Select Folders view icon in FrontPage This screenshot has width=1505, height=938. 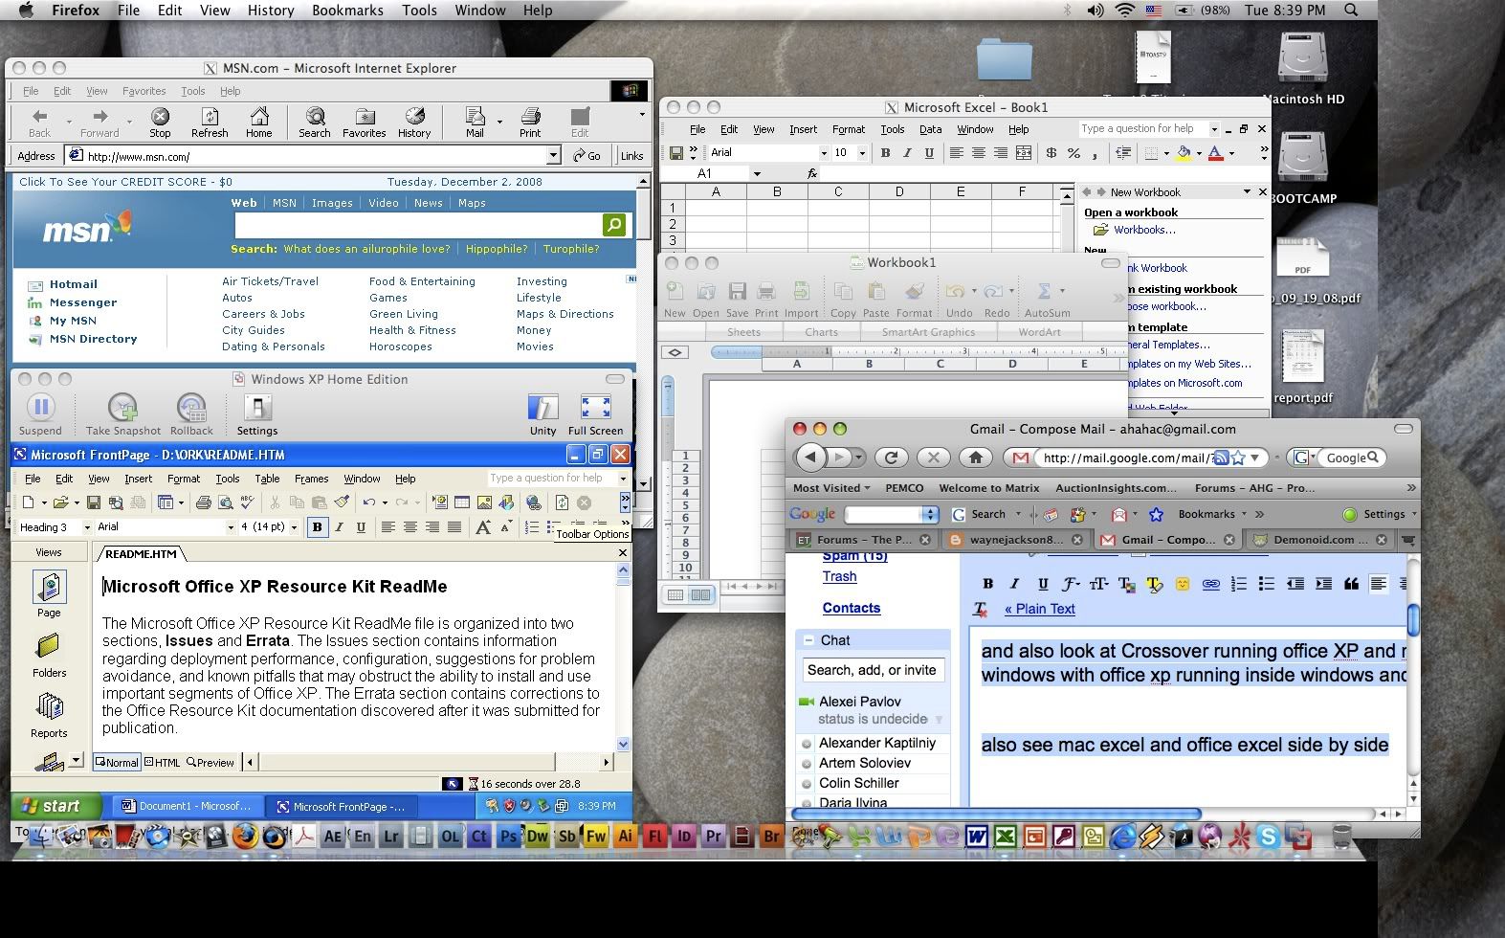pos(49,647)
